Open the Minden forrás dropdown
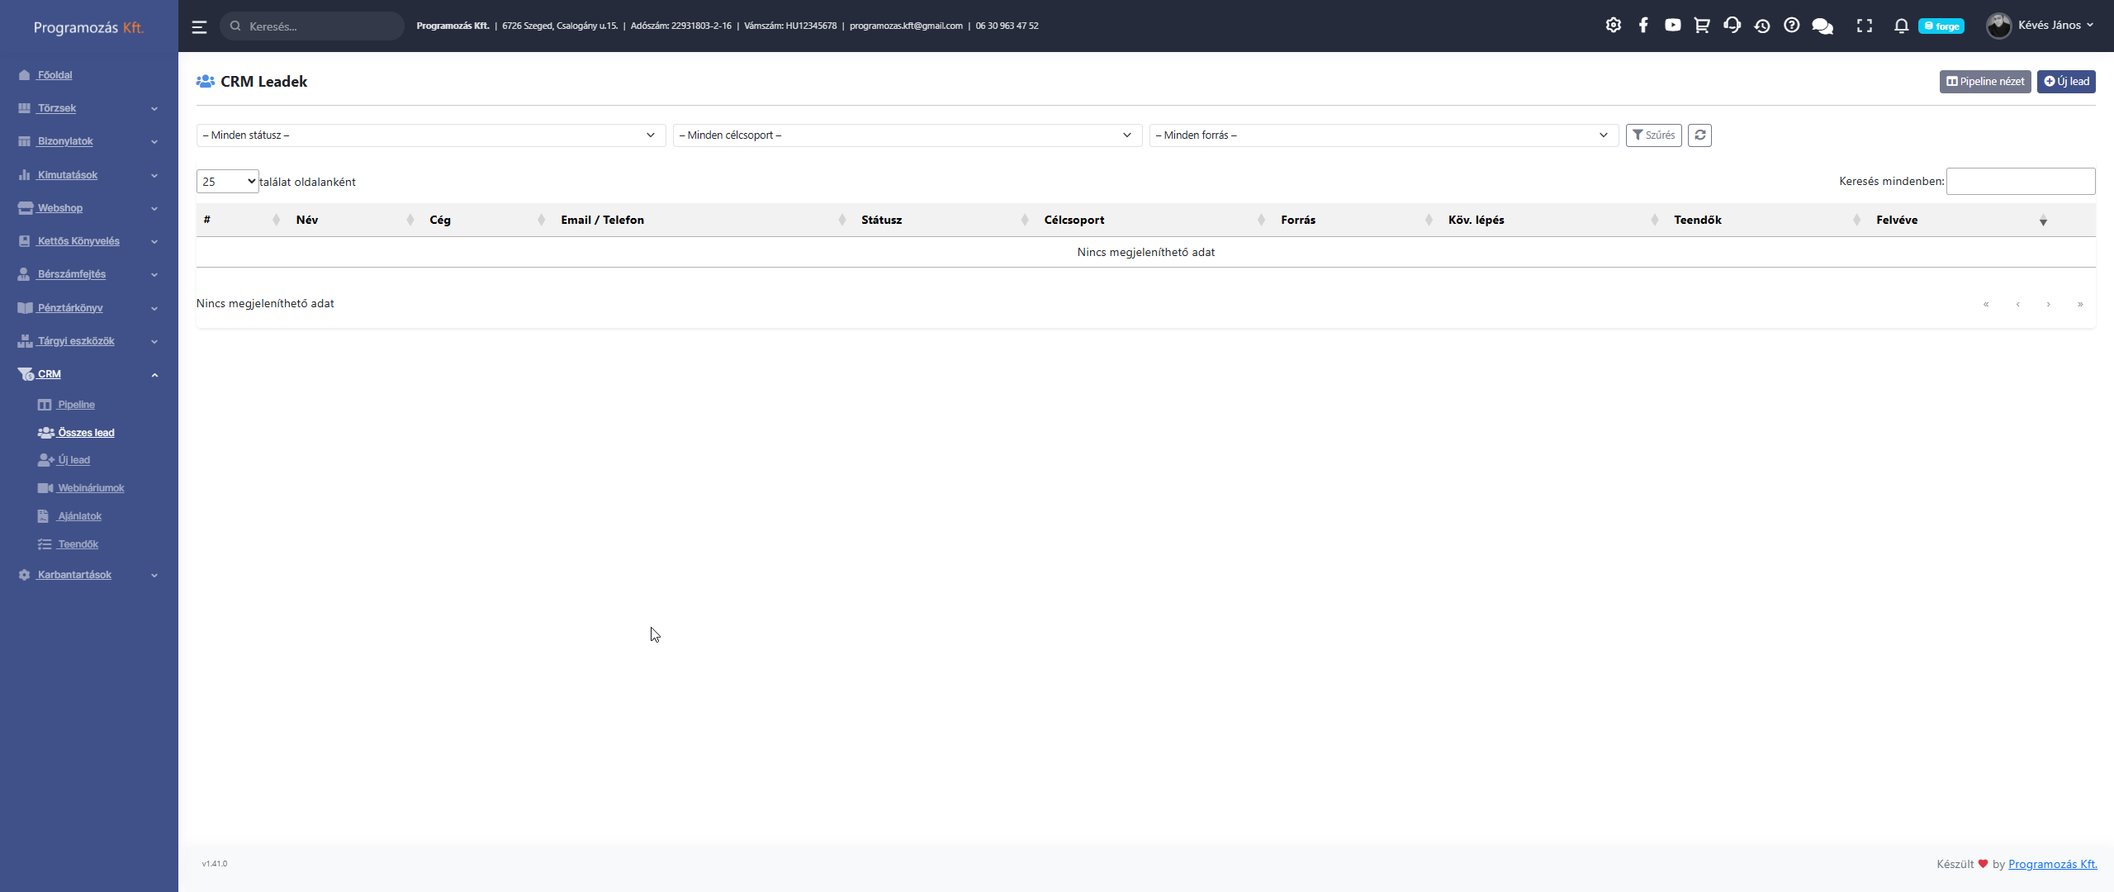2114x892 pixels. pyautogui.click(x=1384, y=135)
